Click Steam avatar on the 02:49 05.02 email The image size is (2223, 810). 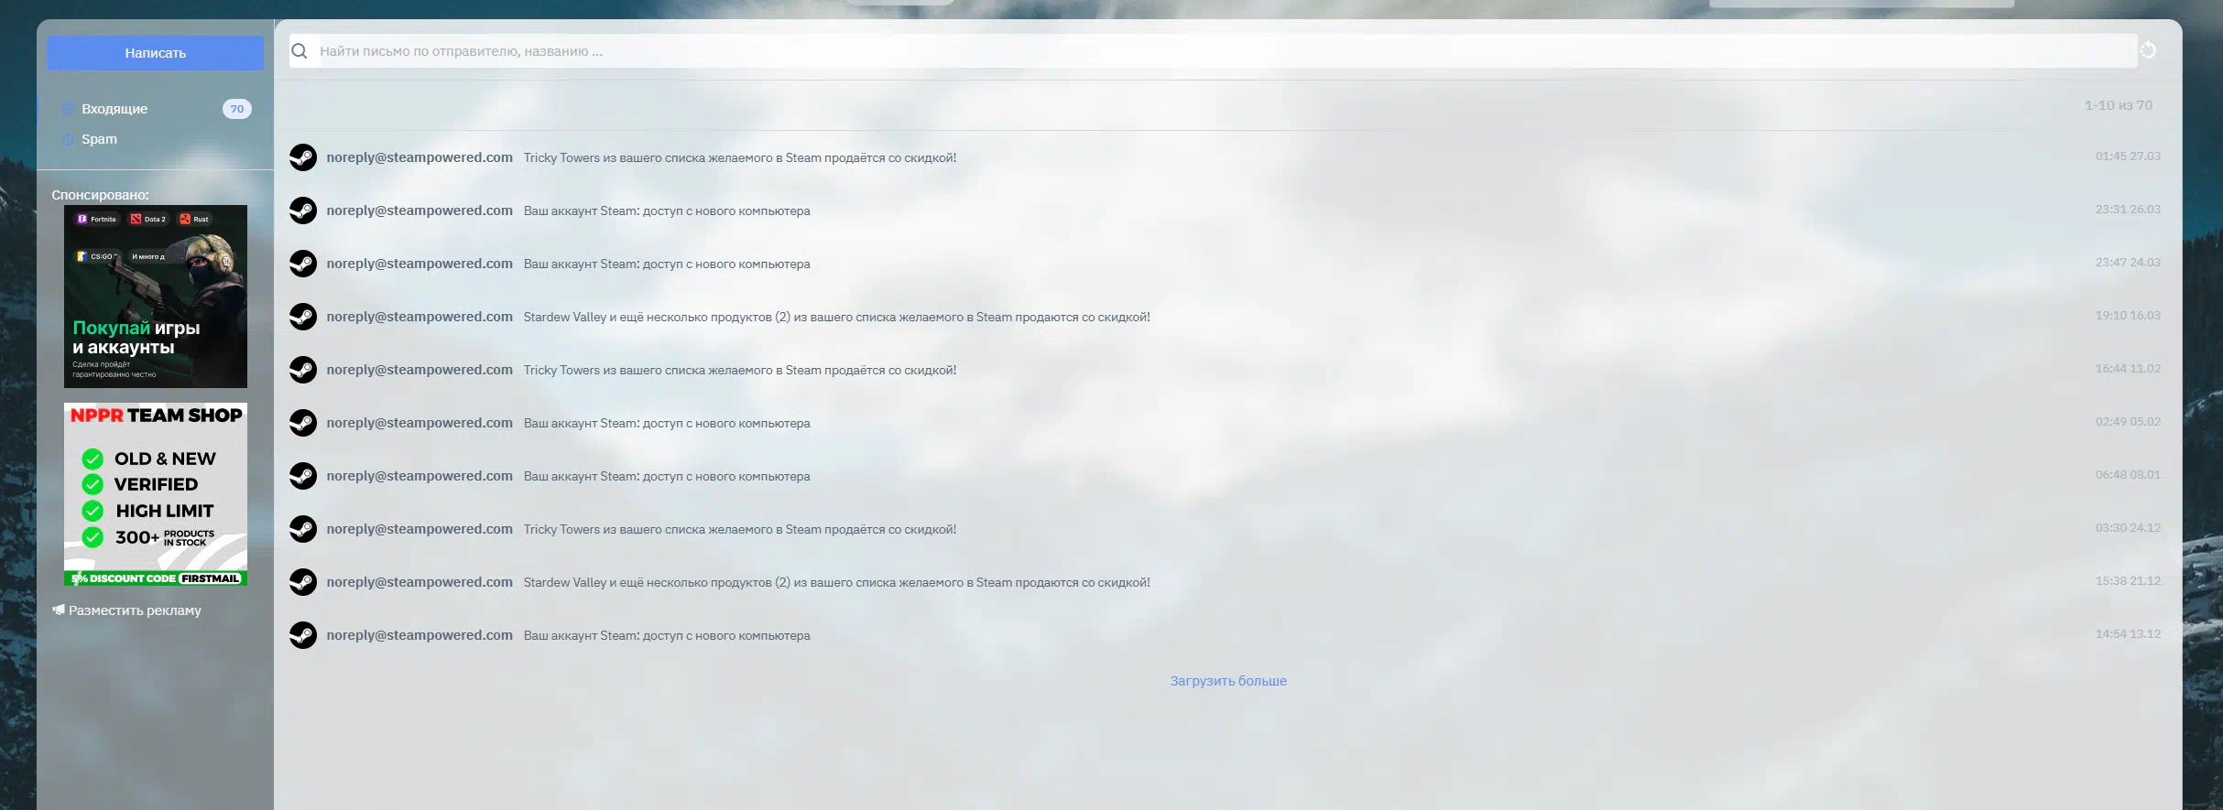pyautogui.click(x=303, y=423)
